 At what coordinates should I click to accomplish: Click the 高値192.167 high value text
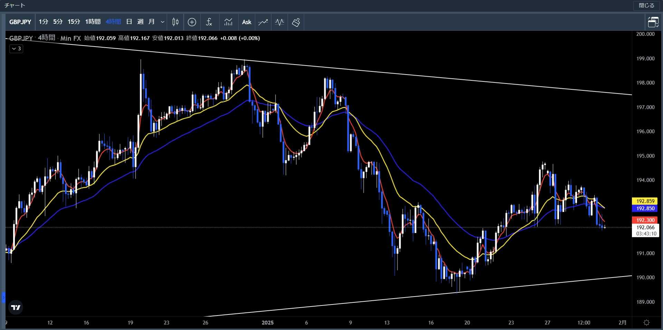[x=134, y=38]
